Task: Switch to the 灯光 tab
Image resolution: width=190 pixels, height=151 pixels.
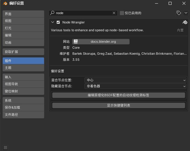Action: (x=23, y=28)
